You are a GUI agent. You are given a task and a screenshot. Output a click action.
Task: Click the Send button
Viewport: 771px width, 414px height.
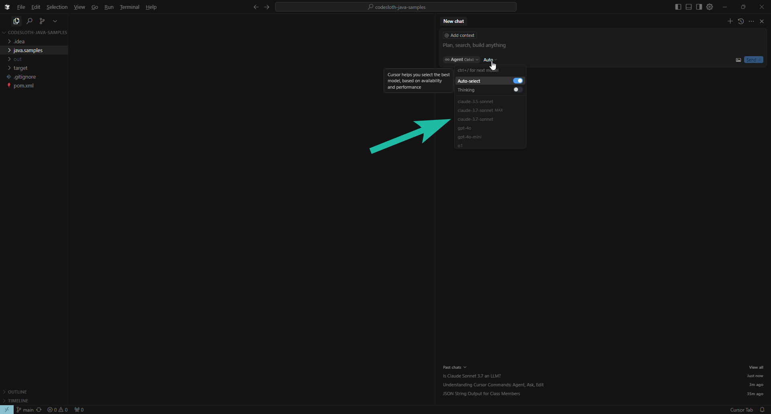(753, 60)
